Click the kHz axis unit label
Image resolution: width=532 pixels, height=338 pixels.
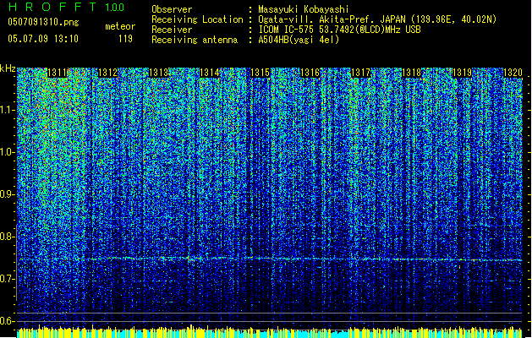(8, 68)
